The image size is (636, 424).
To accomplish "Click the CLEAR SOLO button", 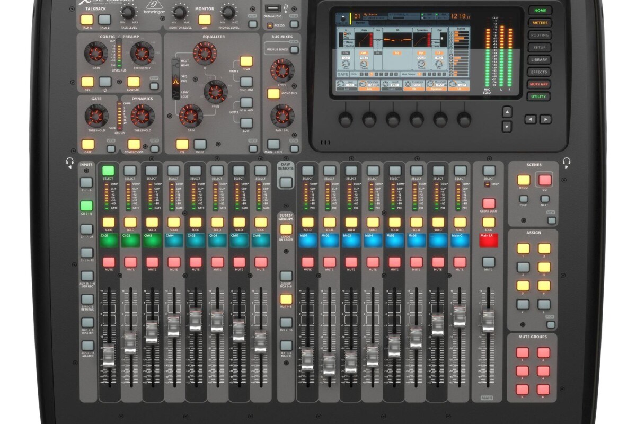I will [489, 204].
